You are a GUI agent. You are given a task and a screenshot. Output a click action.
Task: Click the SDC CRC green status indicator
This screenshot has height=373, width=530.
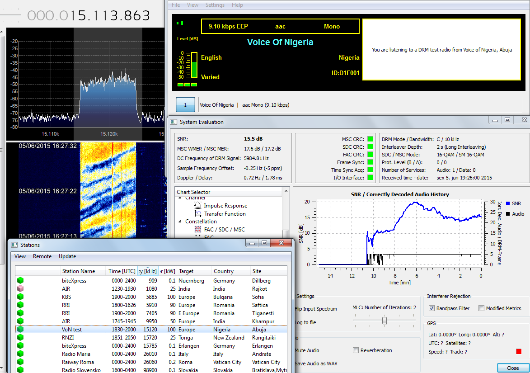[x=370, y=147]
